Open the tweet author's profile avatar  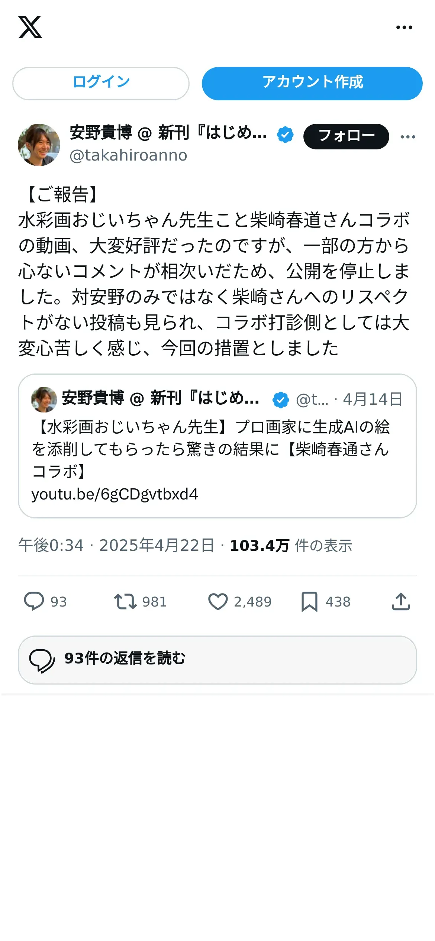pos(39,145)
